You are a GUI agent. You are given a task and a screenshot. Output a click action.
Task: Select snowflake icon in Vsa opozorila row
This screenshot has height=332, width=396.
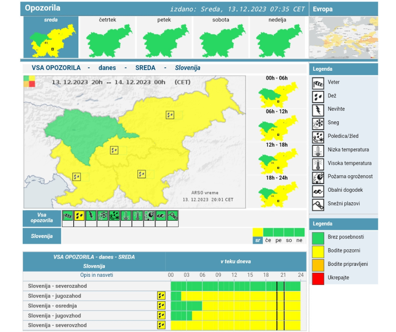(102, 216)
